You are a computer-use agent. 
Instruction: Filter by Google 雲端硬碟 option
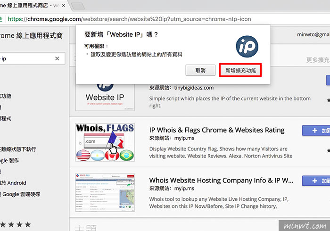[20, 194]
